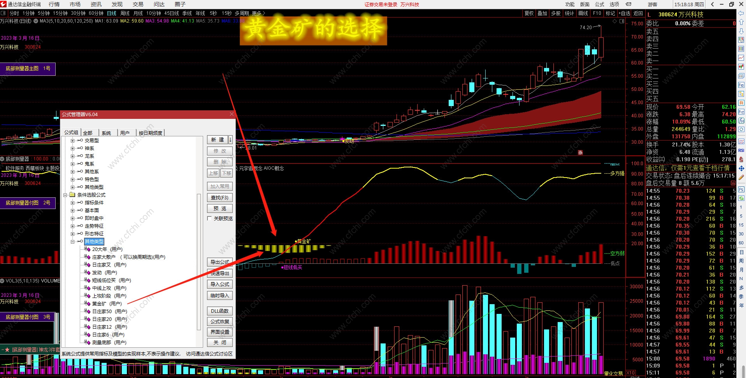746x378 pixels.
Task: Enable the 关联预览 checkbox
Action: click(210, 218)
